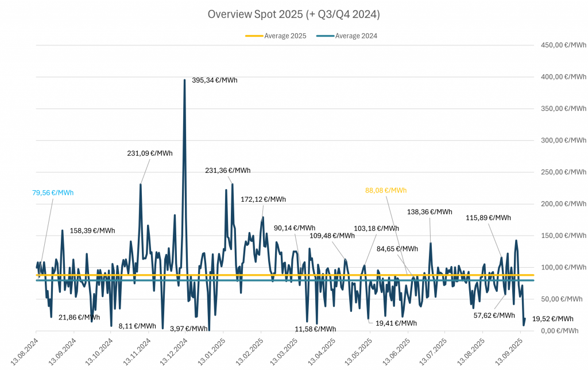Select the 3,97 €/MWh minimum data label
This screenshot has width=588, height=370.
189,329
